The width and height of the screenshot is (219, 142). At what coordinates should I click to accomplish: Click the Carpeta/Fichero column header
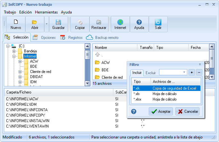coord(59,92)
